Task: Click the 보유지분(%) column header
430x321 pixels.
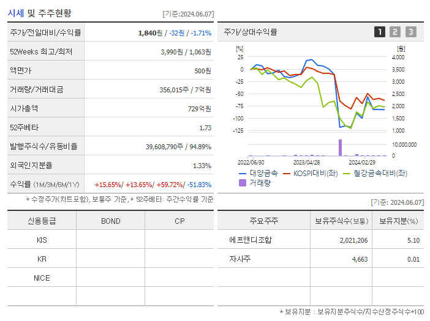Action: pos(398,221)
